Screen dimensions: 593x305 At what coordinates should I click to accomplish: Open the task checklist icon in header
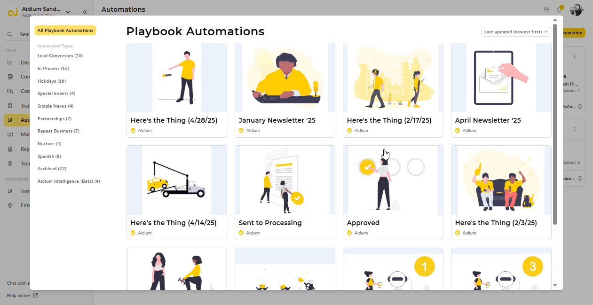546,9
